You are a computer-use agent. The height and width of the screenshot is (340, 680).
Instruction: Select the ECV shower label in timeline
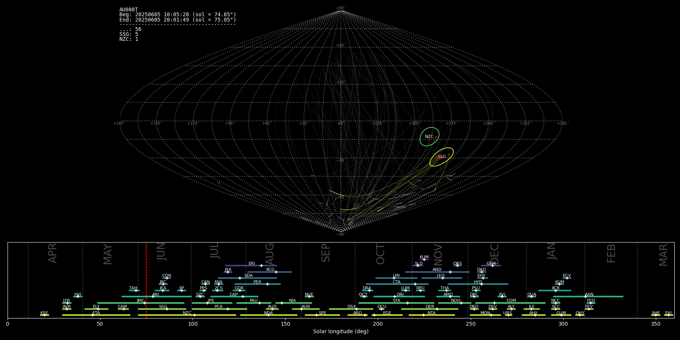(x=567, y=276)
